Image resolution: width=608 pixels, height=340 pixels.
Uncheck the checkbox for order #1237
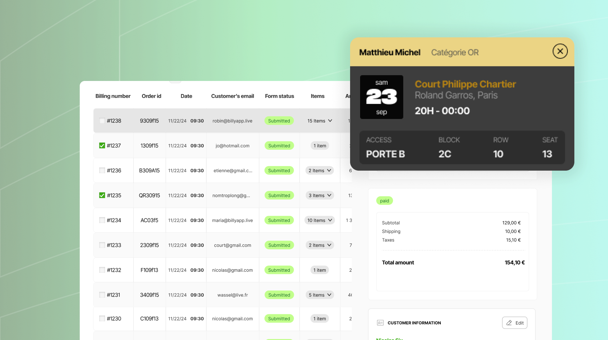click(102, 146)
